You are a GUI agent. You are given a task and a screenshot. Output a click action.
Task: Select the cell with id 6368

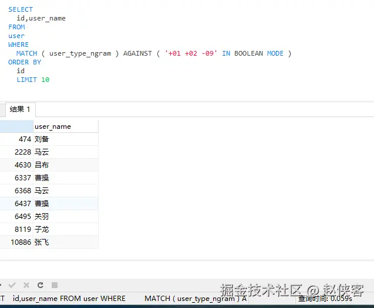tap(16, 190)
